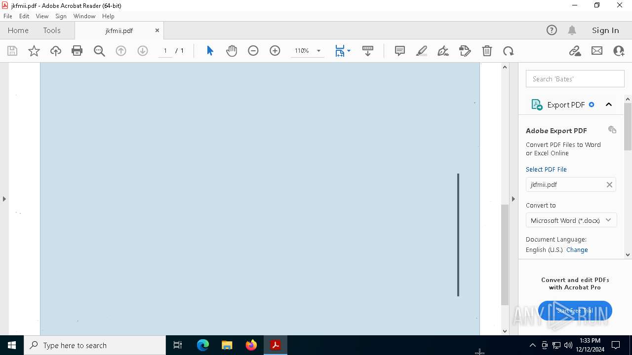Click the tools pane scrollbar thumb
Image resolution: width=632 pixels, height=355 pixels.
pyautogui.click(x=628, y=127)
